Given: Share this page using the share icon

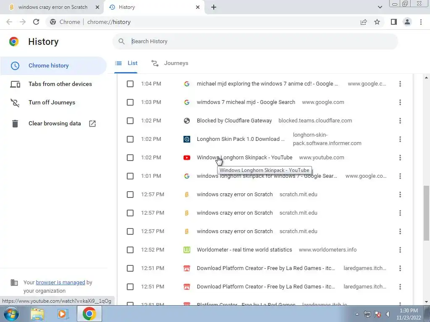Looking at the screenshot, I should tap(364, 22).
